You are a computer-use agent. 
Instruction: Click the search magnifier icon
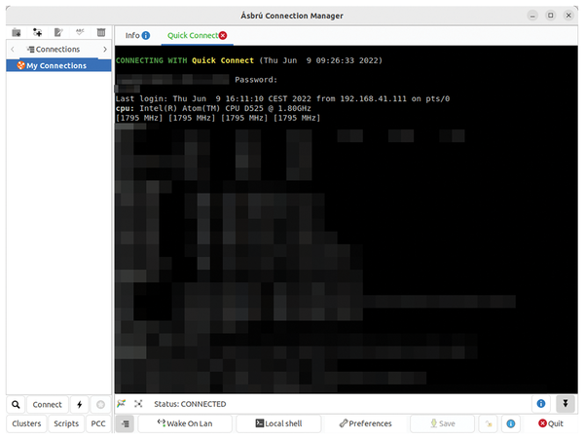(16, 404)
